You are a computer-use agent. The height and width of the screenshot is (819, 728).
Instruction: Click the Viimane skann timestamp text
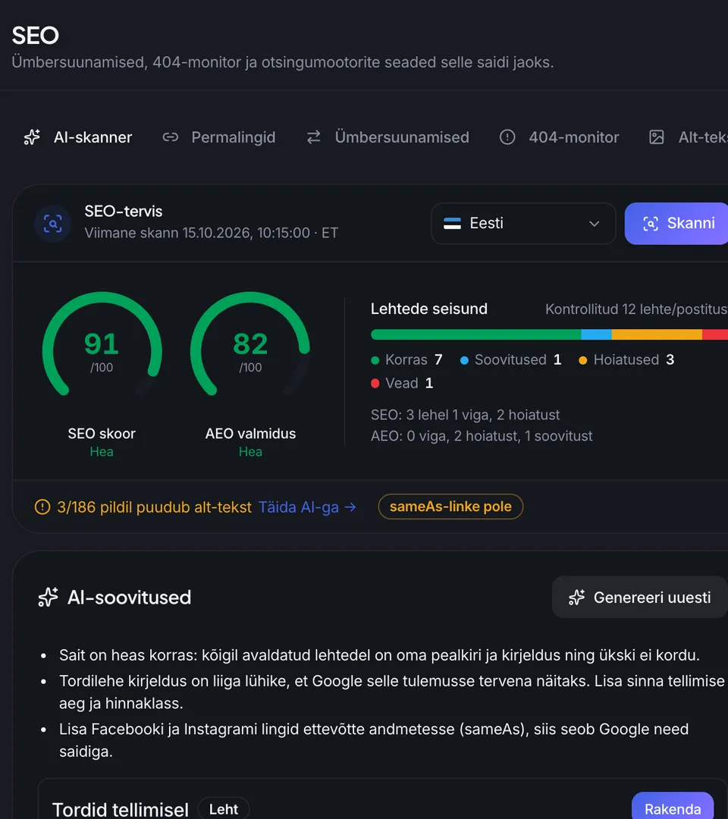click(211, 233)
